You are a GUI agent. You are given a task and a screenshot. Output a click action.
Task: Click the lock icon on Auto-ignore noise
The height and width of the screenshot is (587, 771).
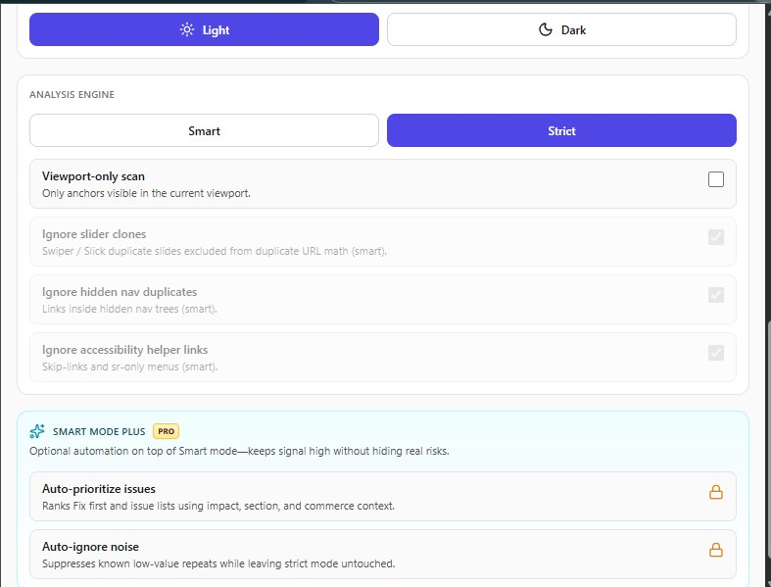(716, 550)
